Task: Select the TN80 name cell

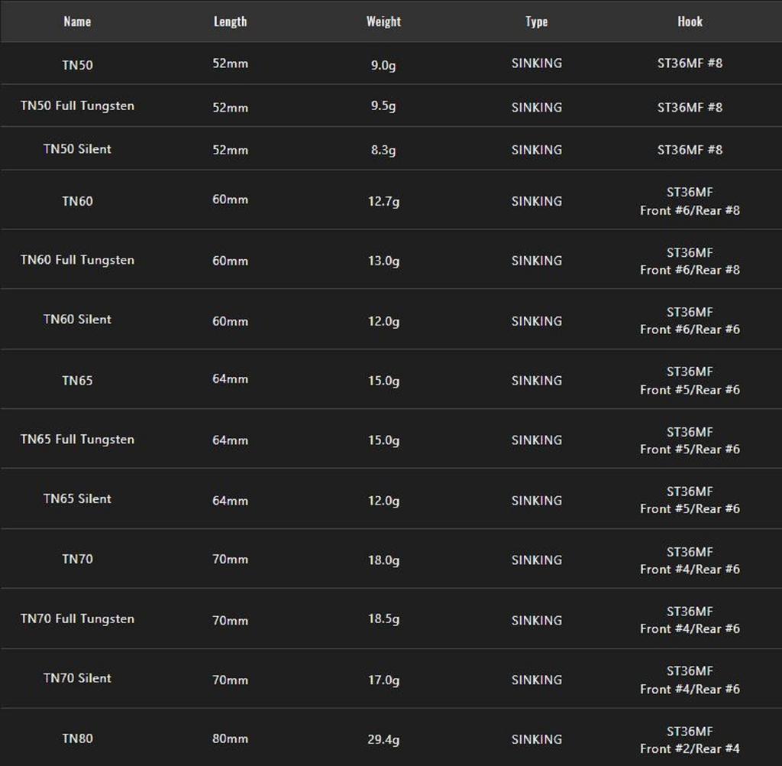Action: point(77,738)
